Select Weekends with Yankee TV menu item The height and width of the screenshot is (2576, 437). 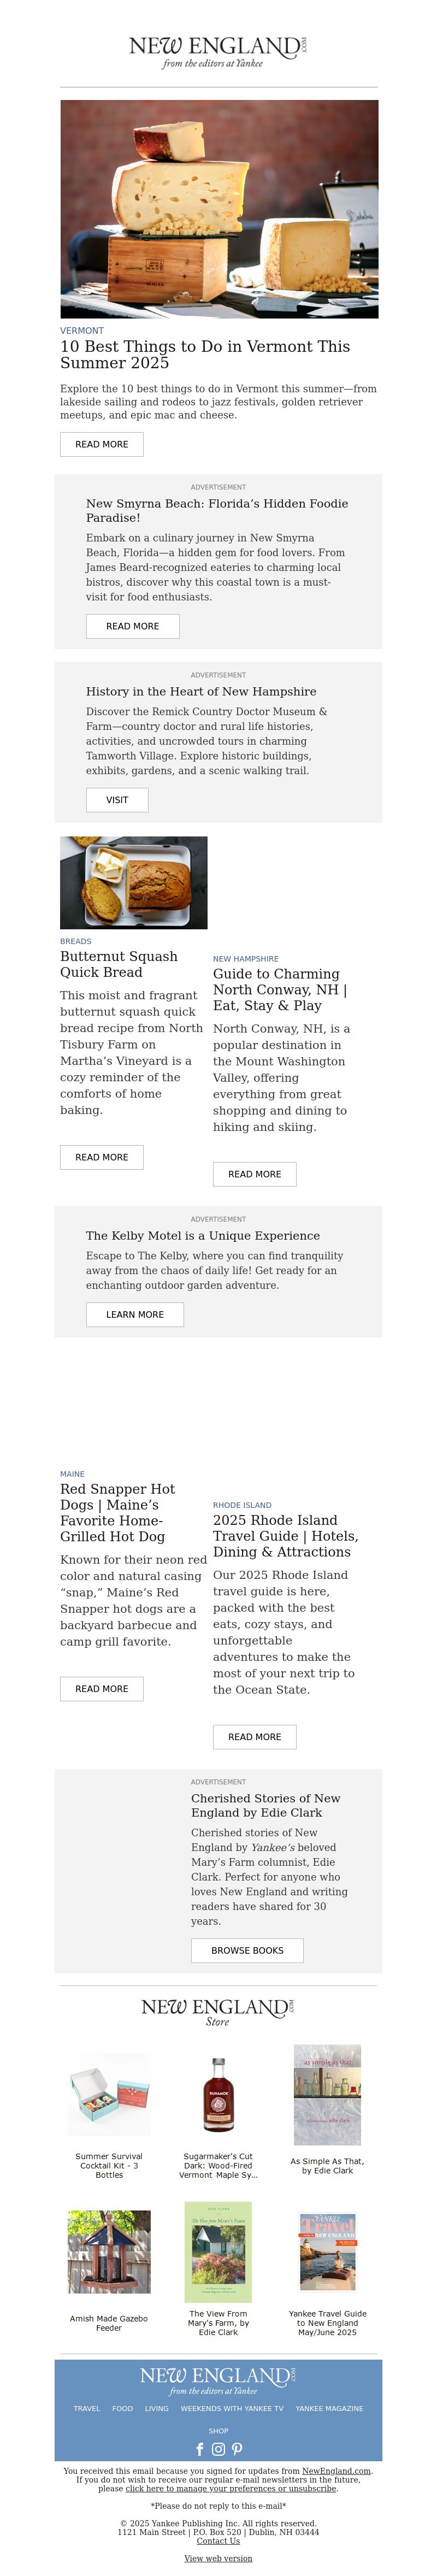(x=232, y=2408)
